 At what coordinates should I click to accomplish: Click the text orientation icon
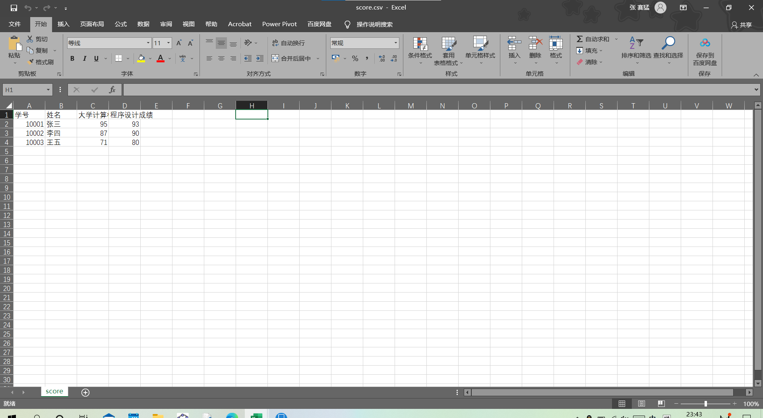248,43
